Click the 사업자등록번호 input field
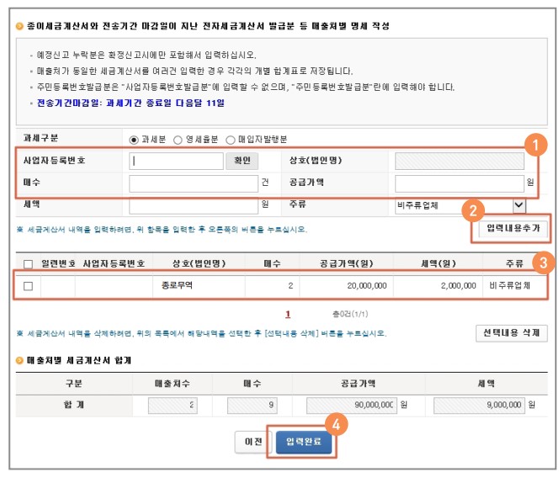559x477 pixels. (176, 161)
